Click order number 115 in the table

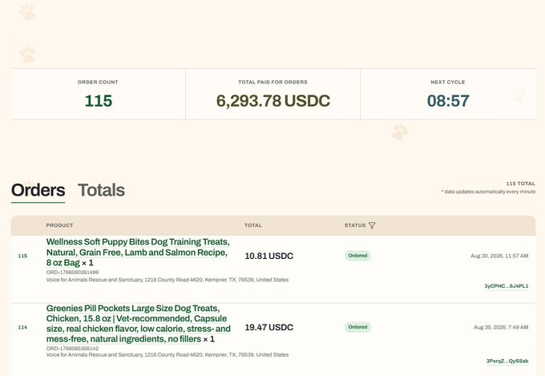pyautogui.click(x=22, y=256)
